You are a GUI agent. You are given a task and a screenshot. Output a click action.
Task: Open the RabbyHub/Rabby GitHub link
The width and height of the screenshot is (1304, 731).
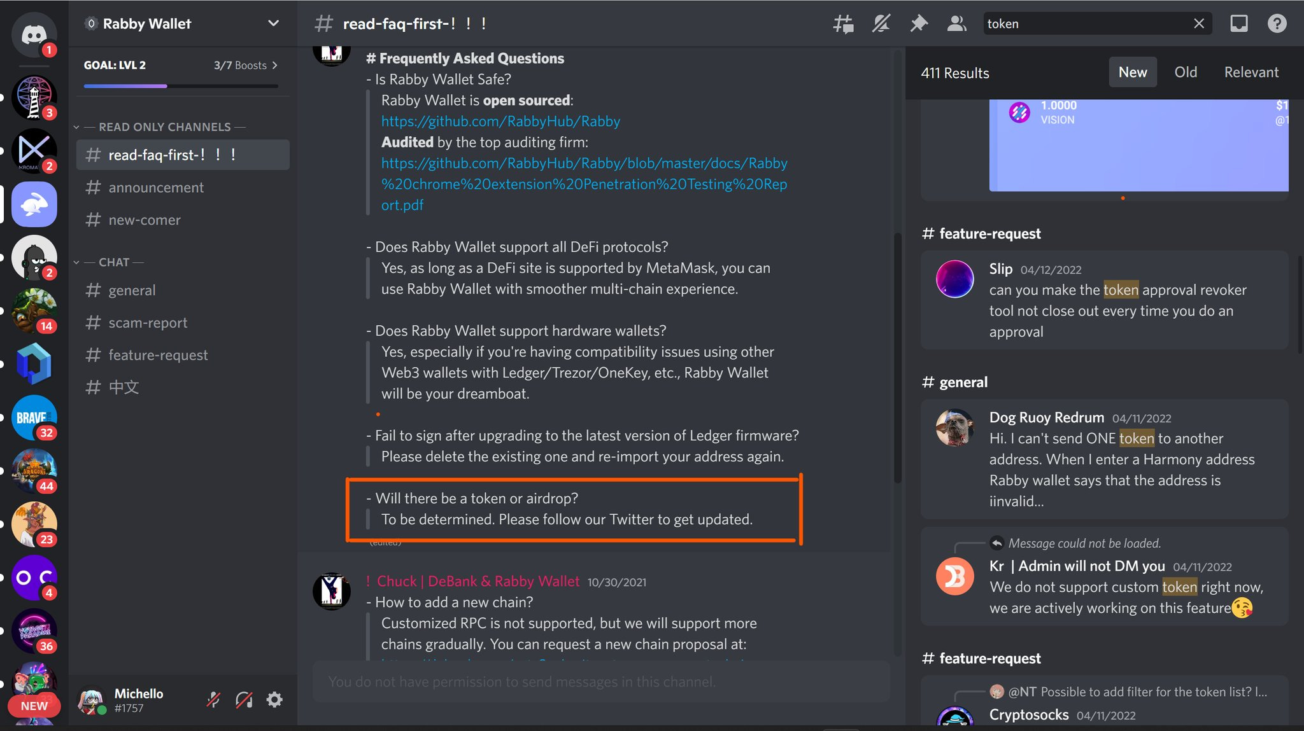(x=500, y=121)
